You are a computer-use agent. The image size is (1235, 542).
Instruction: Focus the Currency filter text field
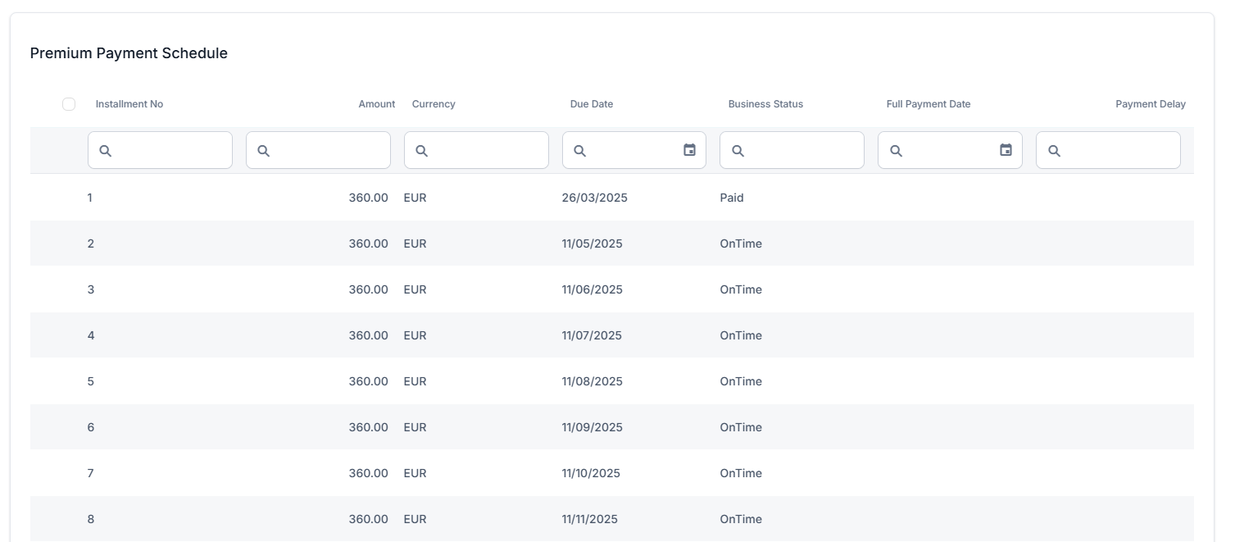(485, 151)
